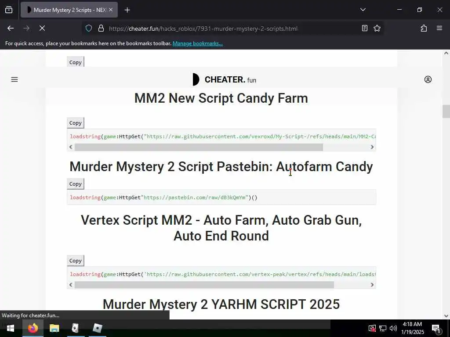Open the network status tray icon

383,328
